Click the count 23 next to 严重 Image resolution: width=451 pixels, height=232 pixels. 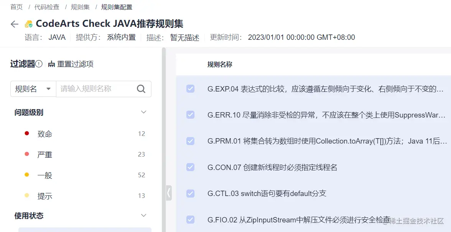point(142,155)
